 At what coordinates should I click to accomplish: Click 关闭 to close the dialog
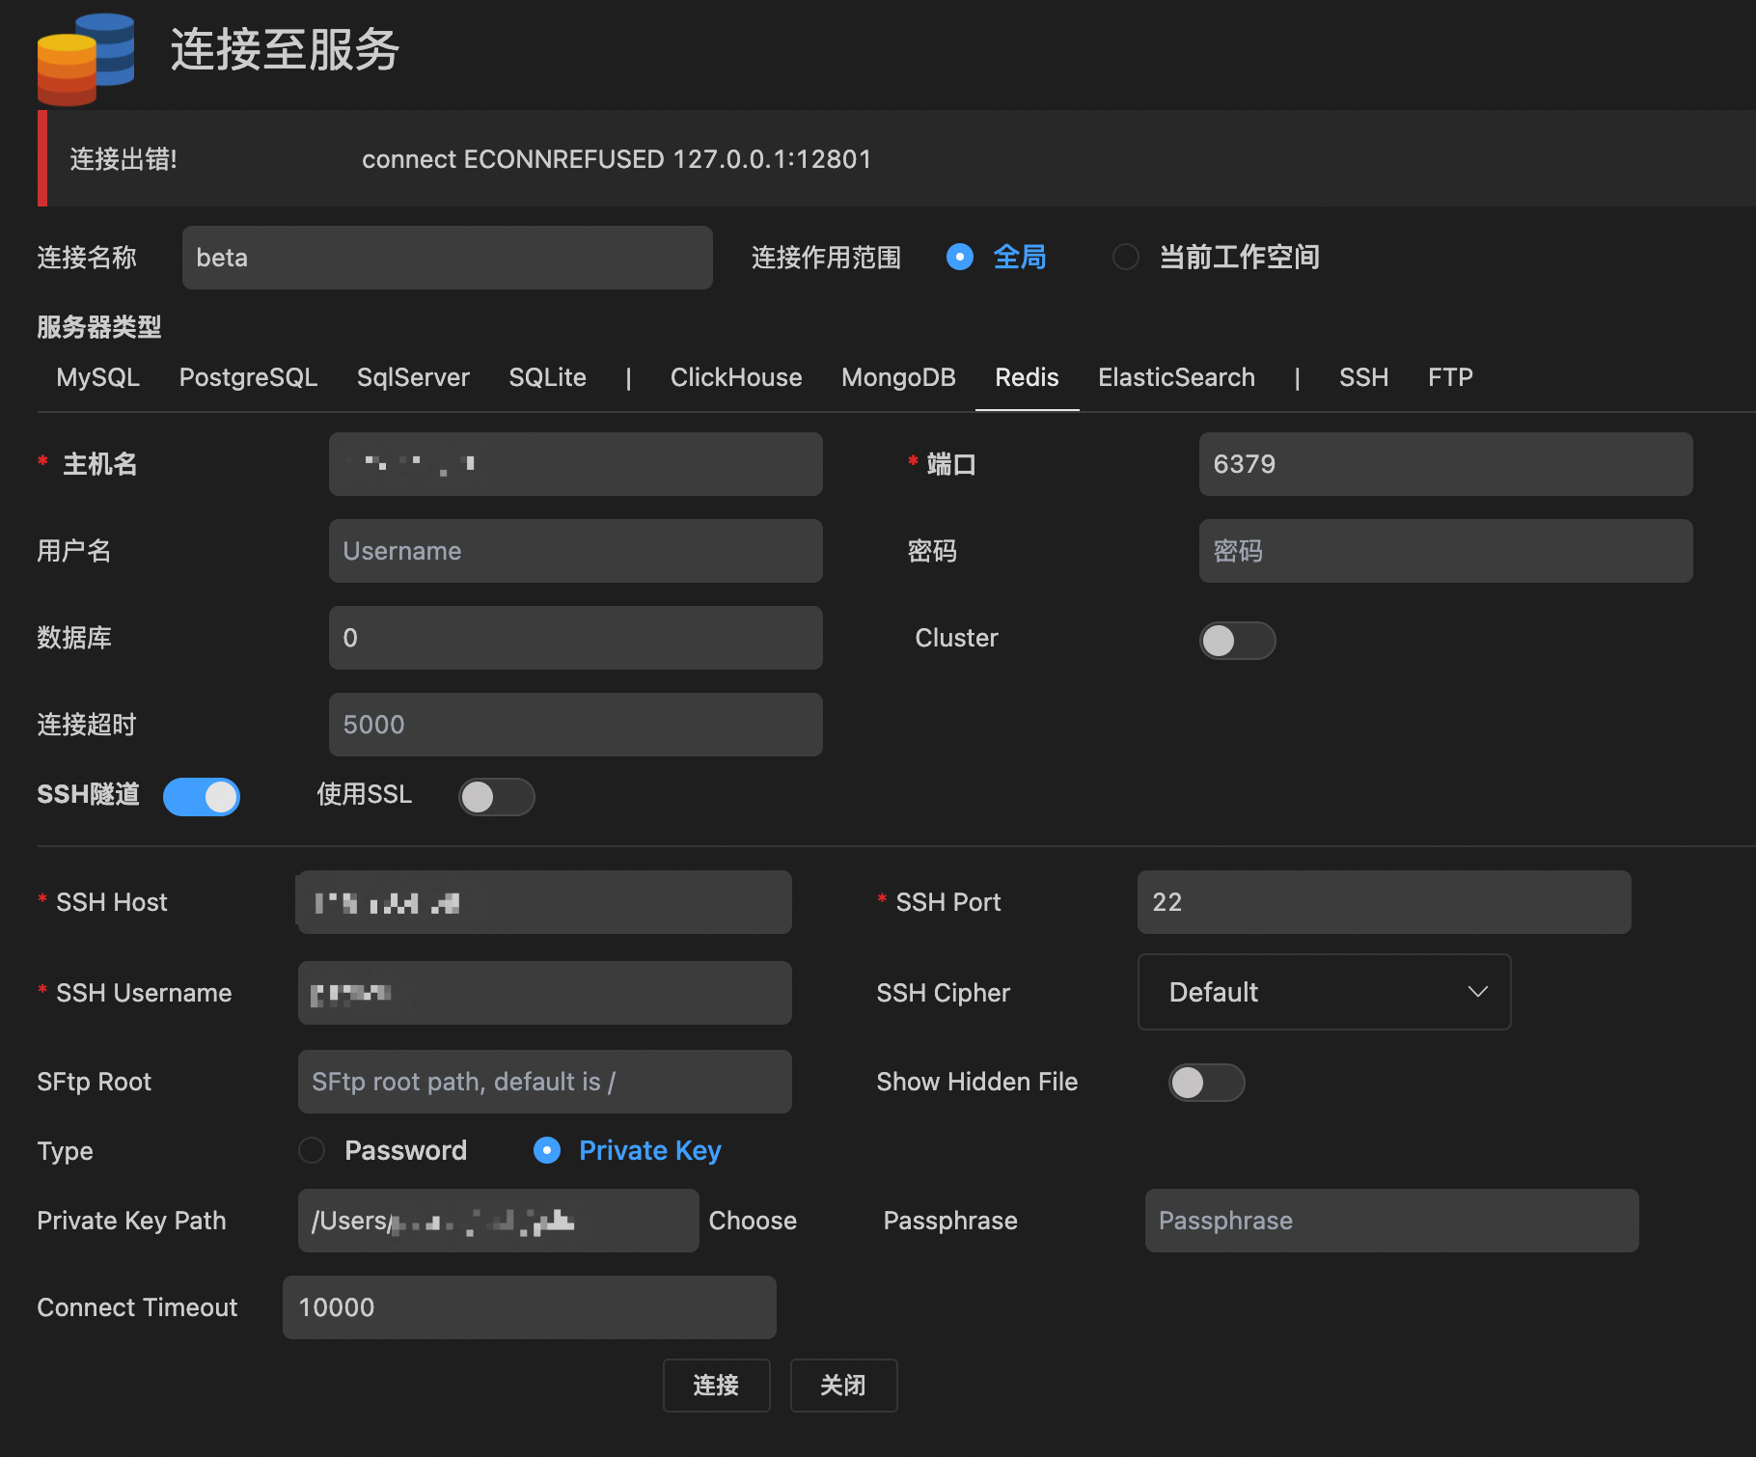[x=843, y=1385]
